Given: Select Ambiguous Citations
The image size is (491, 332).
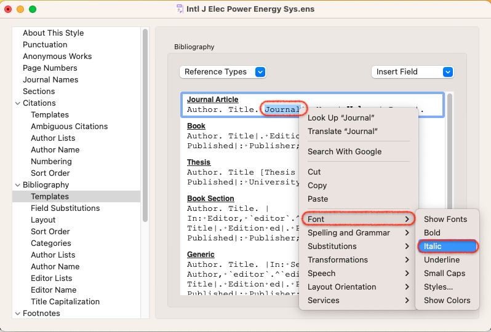Looking at the screenshot, I should [x=69, y=127].
